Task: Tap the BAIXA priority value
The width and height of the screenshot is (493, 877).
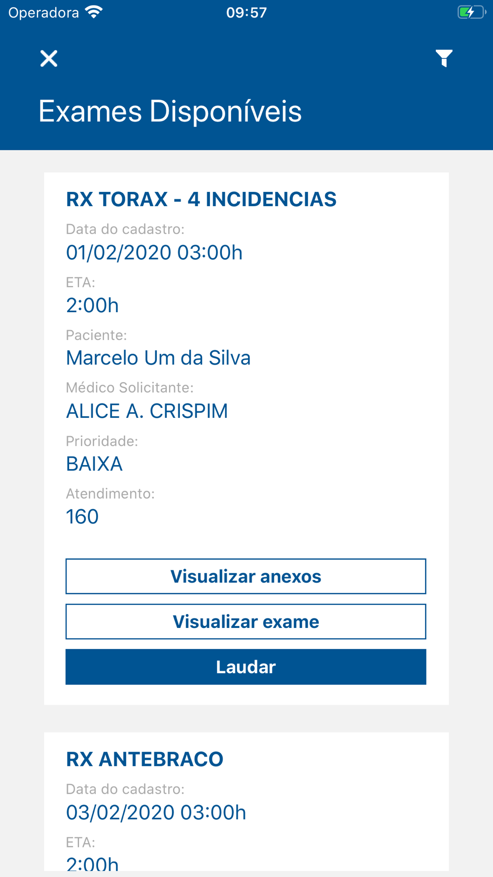Action: point(94,464)
